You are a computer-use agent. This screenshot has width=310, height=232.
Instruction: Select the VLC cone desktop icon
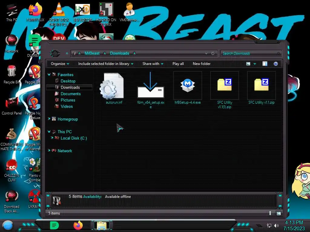[59, 14]
